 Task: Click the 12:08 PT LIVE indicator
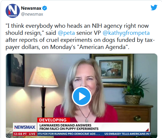click(x=24, y=134)
